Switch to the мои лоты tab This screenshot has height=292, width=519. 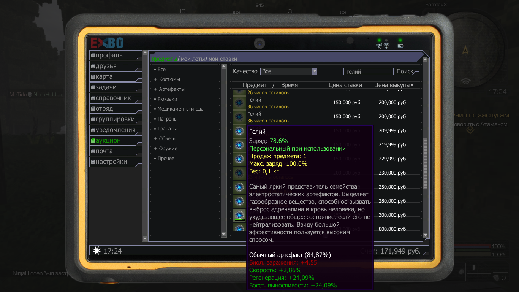(x=193, y=59)
